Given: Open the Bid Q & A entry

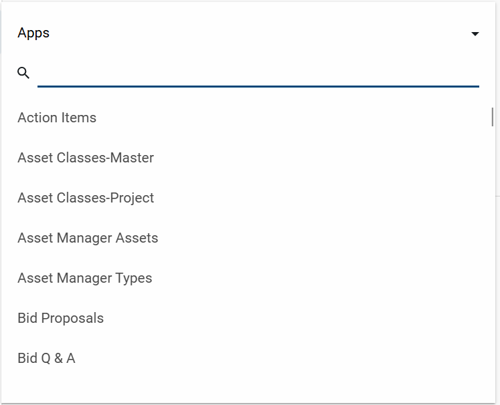Looking at the screenshot, I should coord(46,358).
